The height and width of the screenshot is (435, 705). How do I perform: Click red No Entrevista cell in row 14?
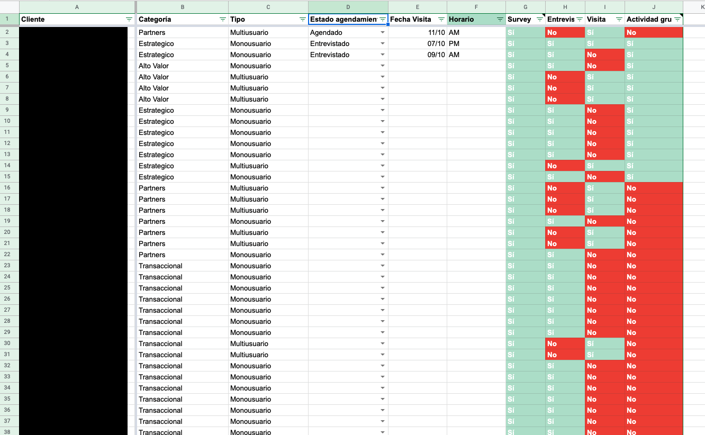565,166
